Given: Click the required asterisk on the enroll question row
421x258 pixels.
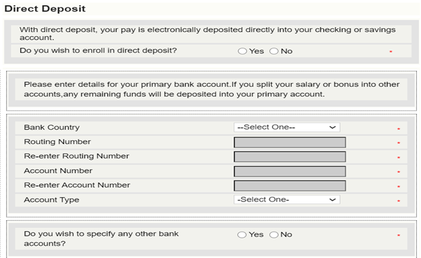Looking at the screenshot, I should [391, 51].
